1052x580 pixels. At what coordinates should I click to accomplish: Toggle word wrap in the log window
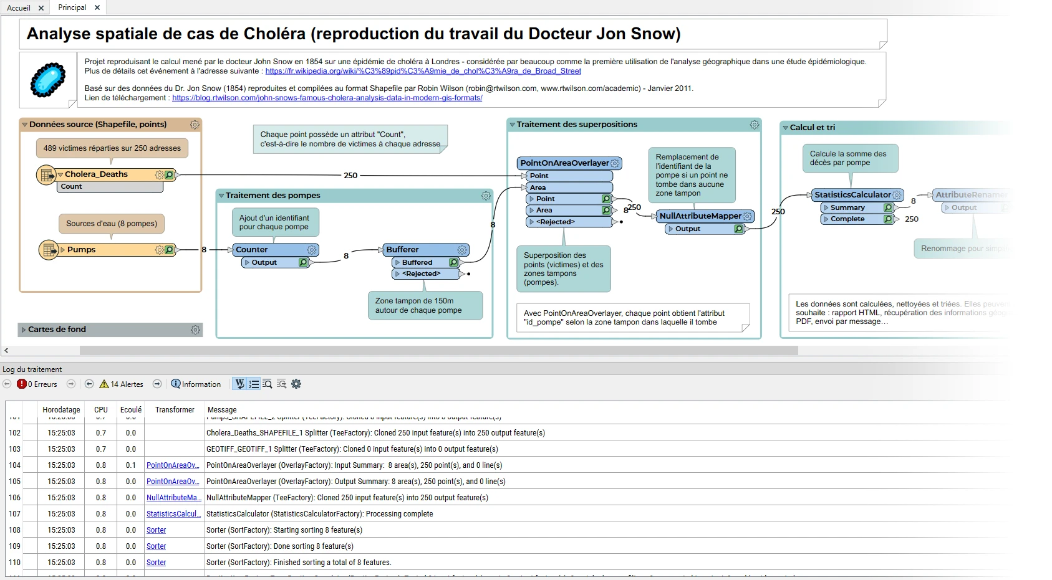[x=239, y=384]
